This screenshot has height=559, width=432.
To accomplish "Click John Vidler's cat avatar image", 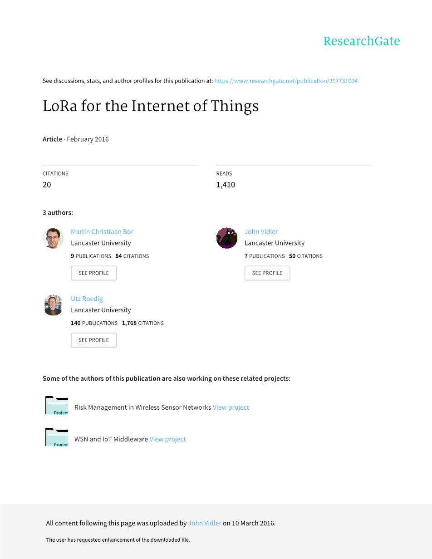I will click(227, 238).
